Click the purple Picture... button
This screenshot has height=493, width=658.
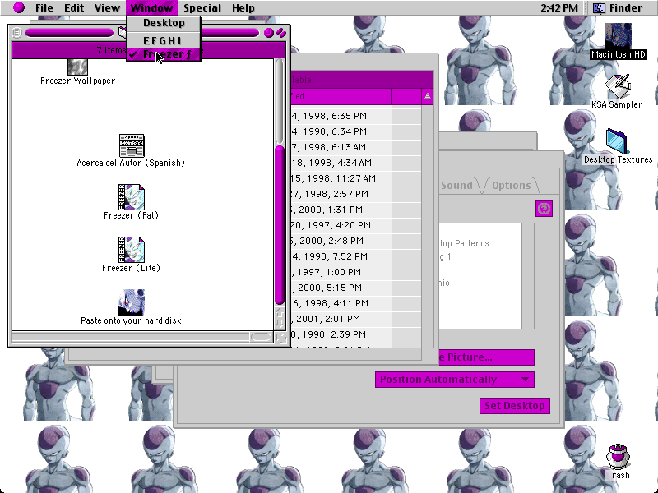pos(486,357)
